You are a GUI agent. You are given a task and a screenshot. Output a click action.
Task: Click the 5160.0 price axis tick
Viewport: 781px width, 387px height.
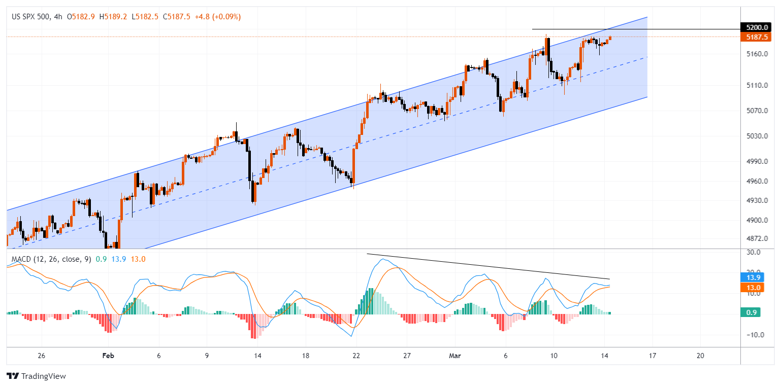click(757, 54)
